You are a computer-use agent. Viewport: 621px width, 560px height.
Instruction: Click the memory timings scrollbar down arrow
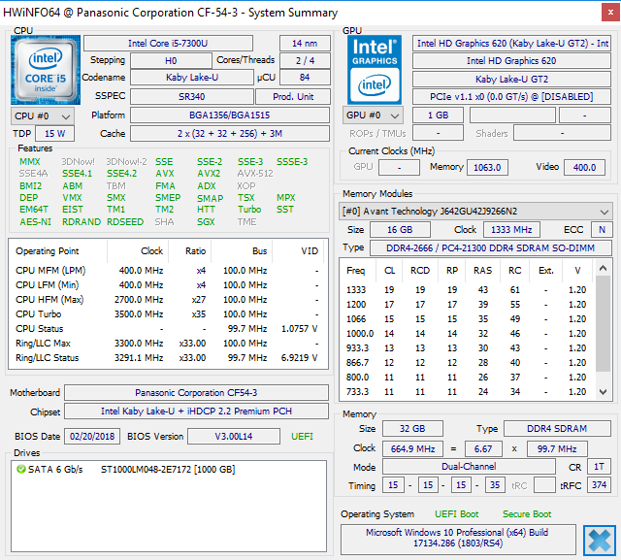coord(605,392)
